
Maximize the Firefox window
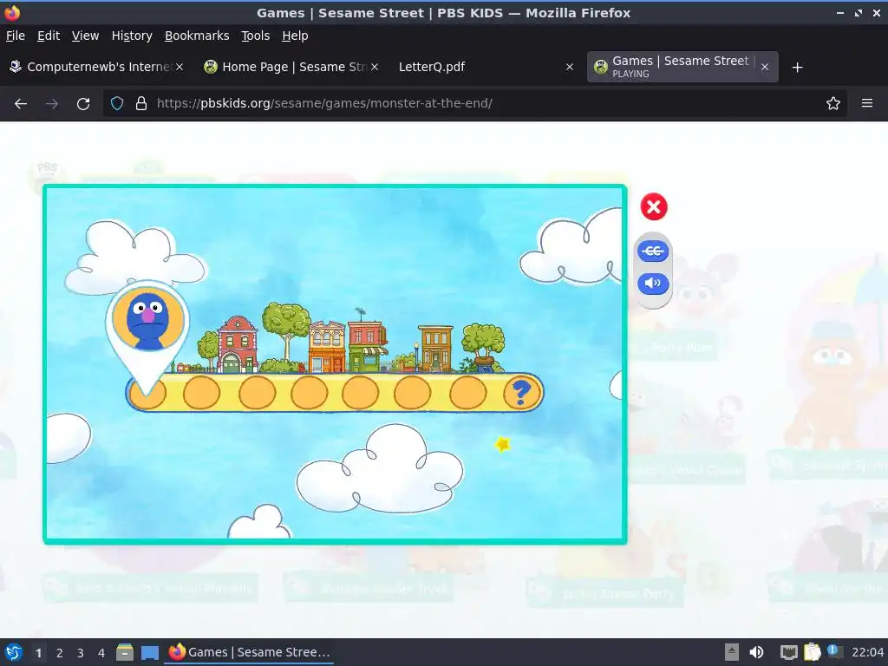click(859, 13)
